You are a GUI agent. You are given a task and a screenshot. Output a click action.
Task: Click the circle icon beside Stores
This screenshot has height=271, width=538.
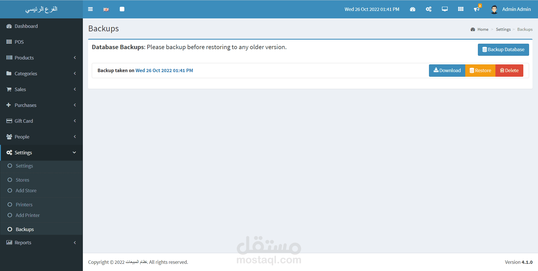[x=10, y=180]
